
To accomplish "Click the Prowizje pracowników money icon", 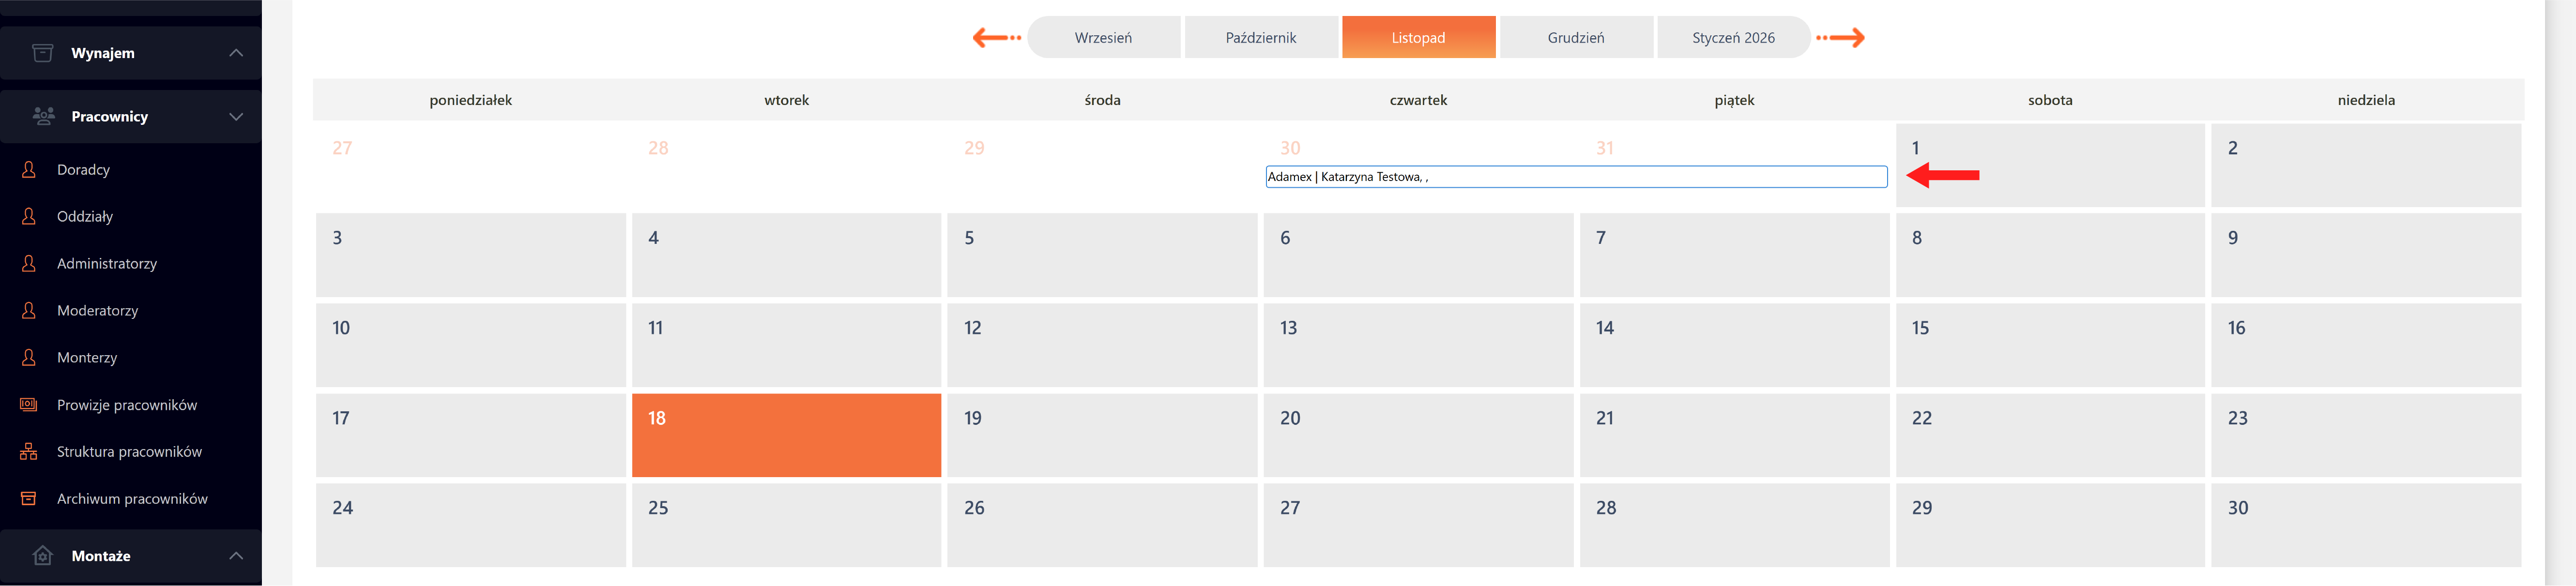I will click(x=29, y=405).
